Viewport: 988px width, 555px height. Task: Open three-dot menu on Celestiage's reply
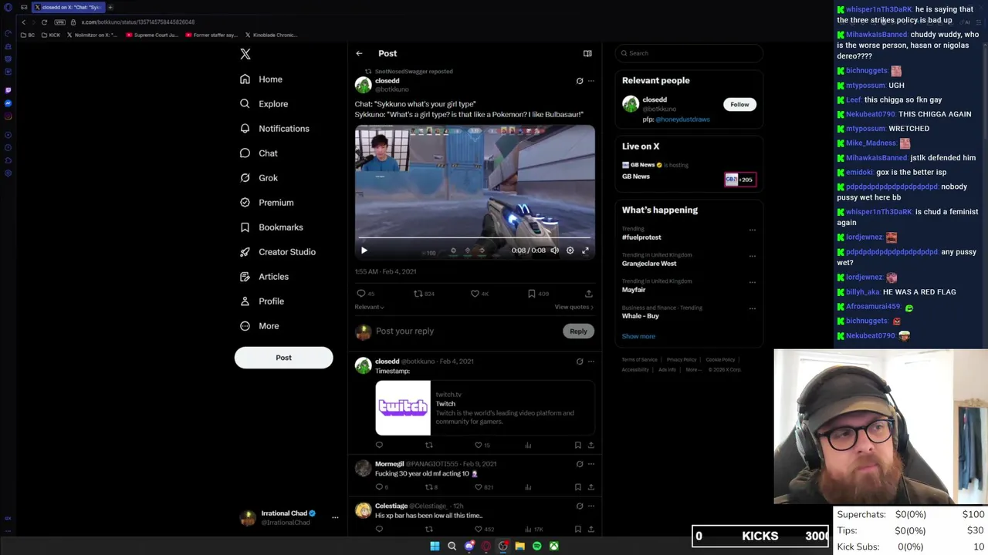[x=591, y=506]
